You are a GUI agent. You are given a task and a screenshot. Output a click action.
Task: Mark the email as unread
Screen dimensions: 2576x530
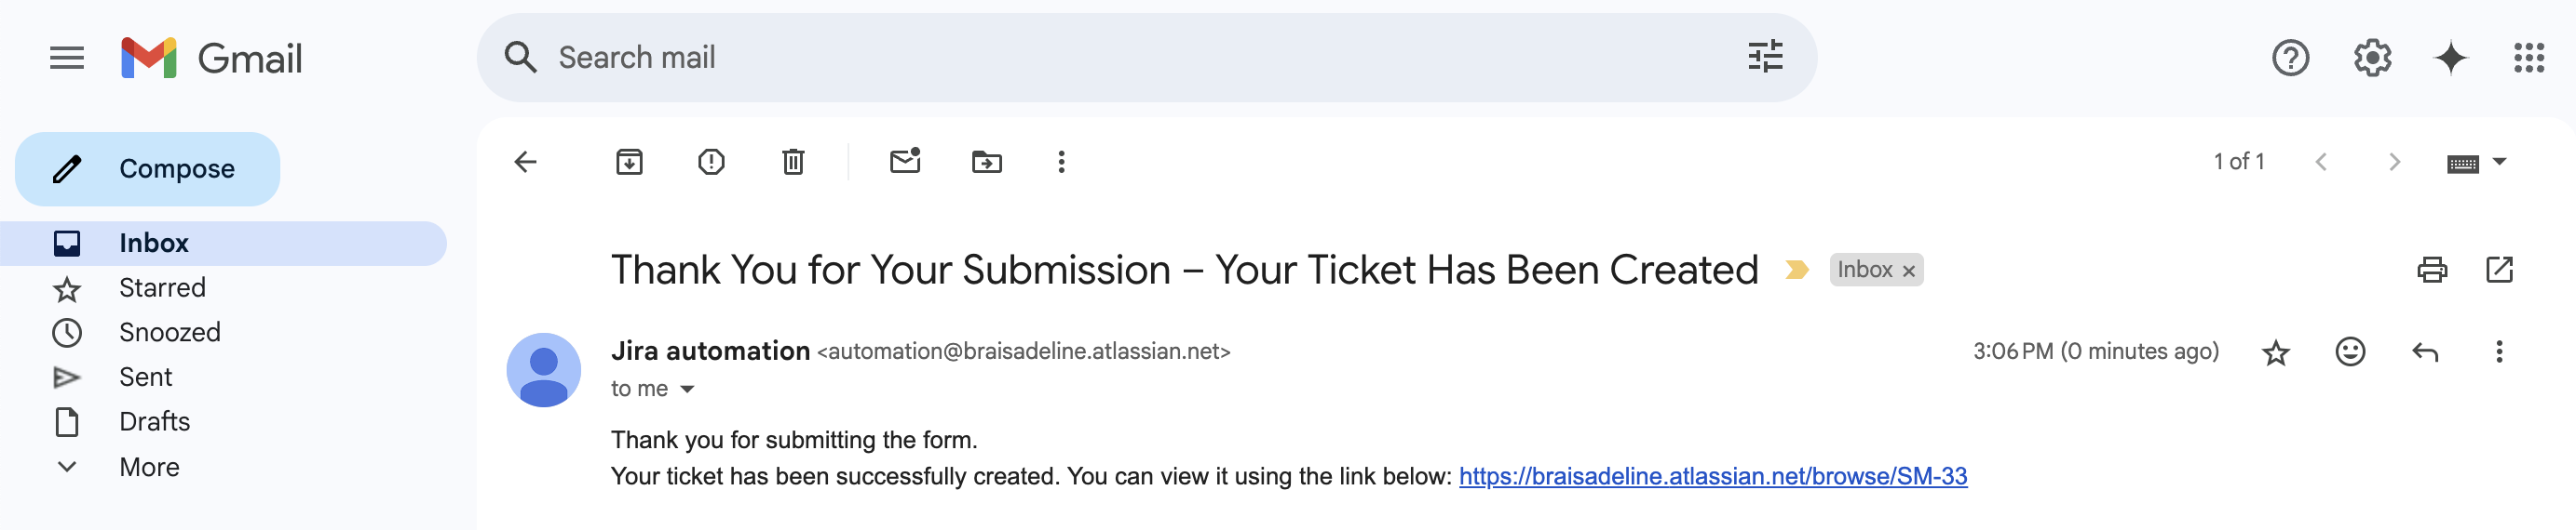coord(905,161)
